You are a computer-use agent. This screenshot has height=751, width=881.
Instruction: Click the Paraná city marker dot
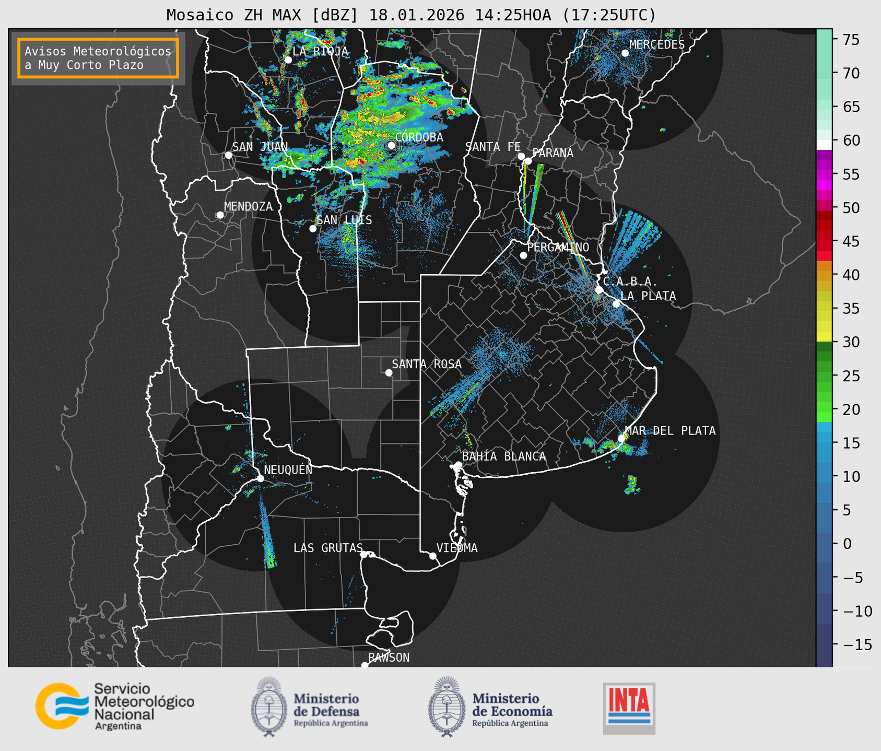(528, 161)
